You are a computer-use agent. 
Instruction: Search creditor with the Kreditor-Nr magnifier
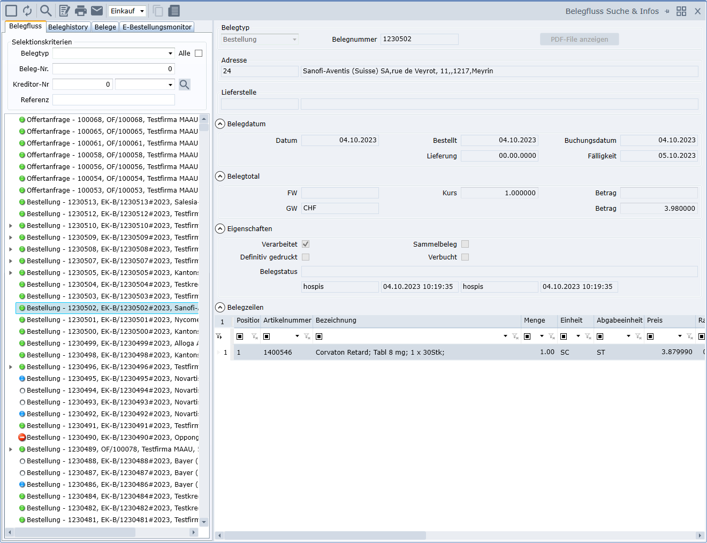click(185, 85)
